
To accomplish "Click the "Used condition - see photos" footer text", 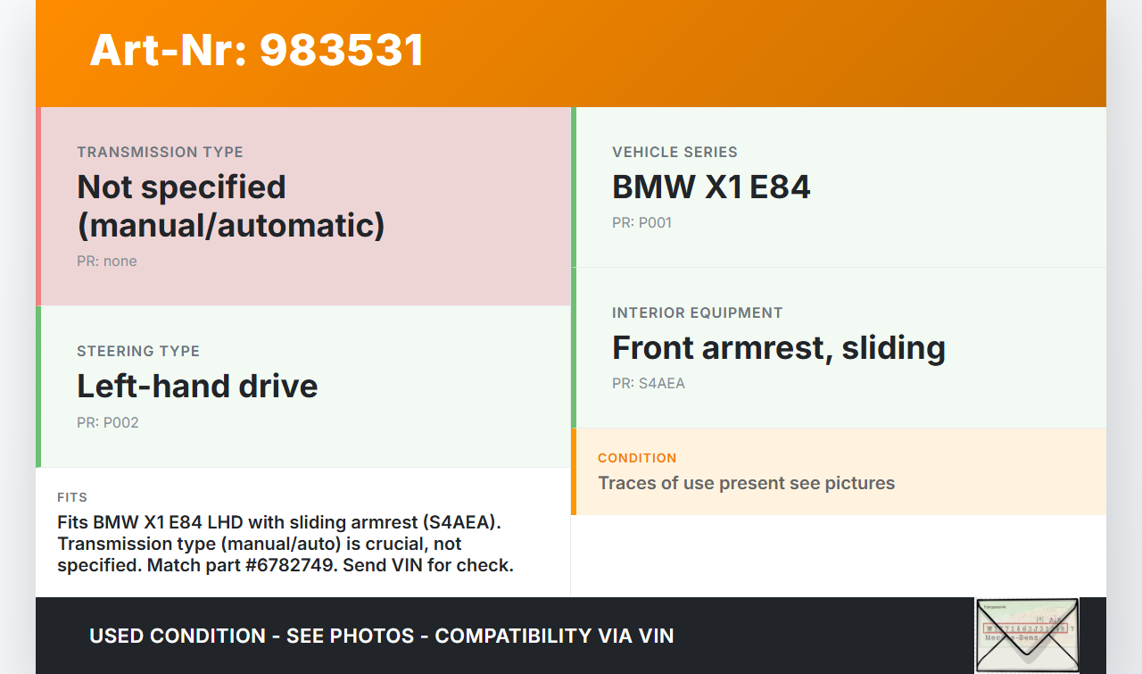I will pos(252,636).
